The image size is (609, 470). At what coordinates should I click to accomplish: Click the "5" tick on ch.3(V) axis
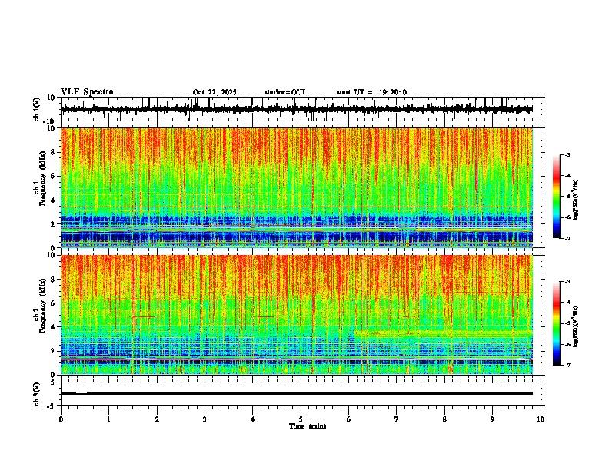click(54, 382)
